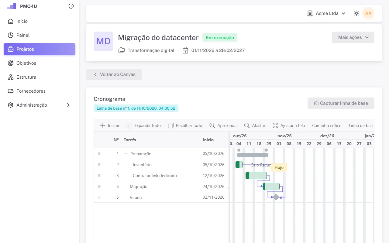389x243 pixels.
Task: Click the drag handle of Virada row
Action: point(99,197)
